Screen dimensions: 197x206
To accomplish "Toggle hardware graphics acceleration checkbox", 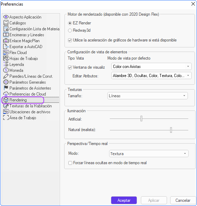I will 70,40.
